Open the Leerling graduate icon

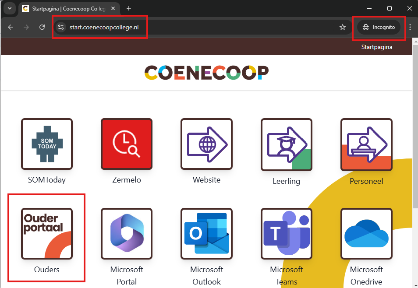click(287, 145)
